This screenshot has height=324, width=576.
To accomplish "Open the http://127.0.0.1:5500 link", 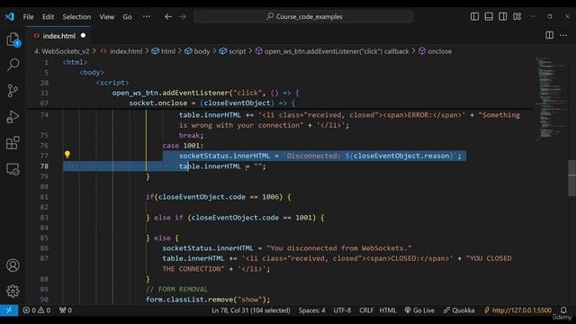I will 518,310.
